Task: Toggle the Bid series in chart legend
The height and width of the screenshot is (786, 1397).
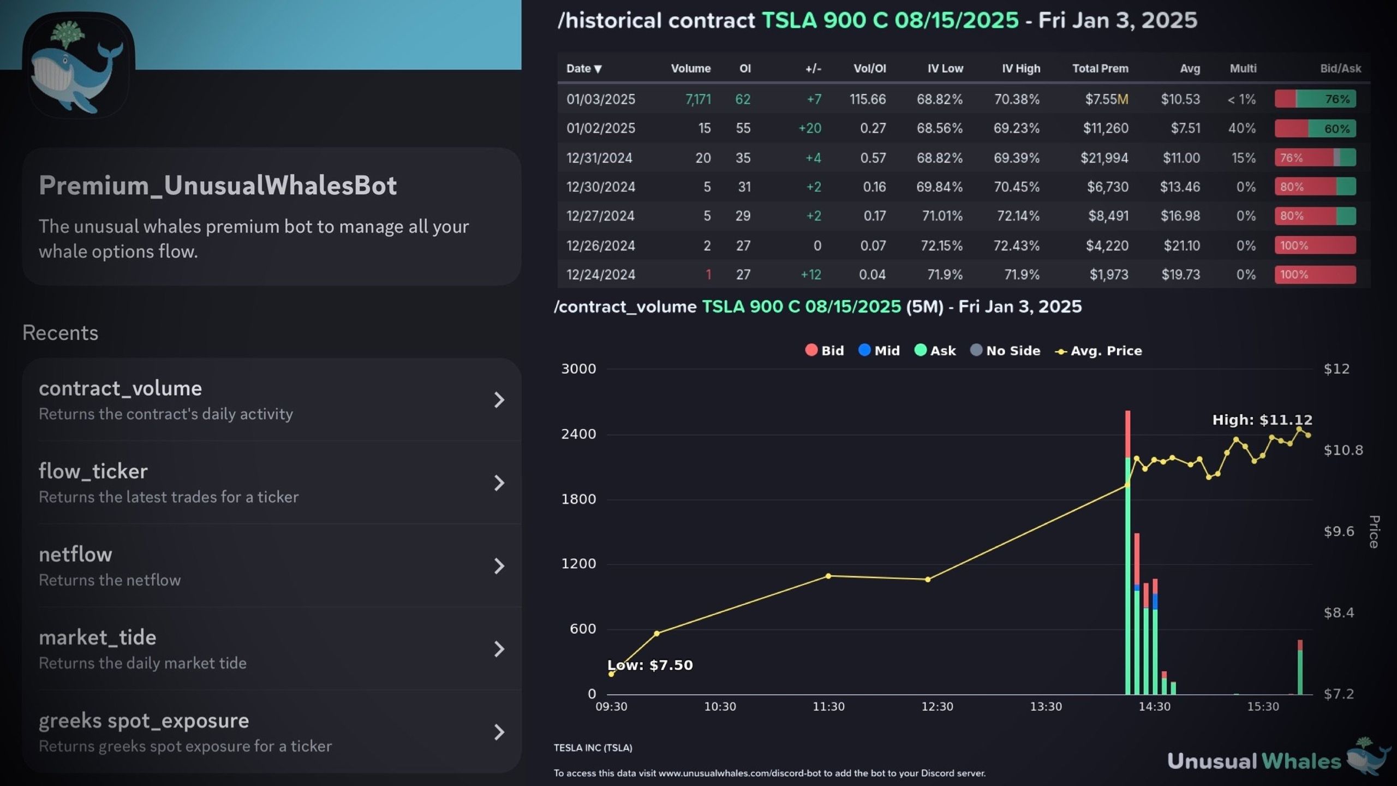Action: [825, 350]
